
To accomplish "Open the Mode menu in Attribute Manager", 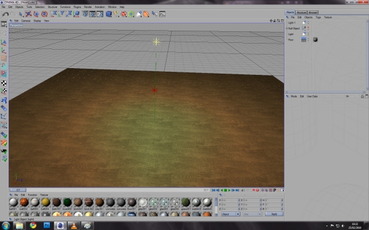I will click(294, 96).
